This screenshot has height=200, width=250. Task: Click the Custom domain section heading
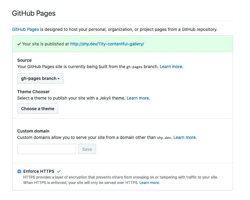33,131
